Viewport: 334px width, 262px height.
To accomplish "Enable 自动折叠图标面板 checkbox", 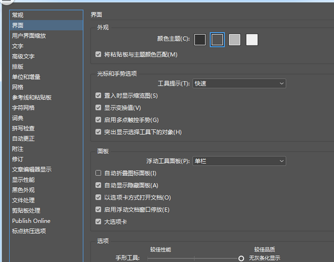I will tap(99, 173).
